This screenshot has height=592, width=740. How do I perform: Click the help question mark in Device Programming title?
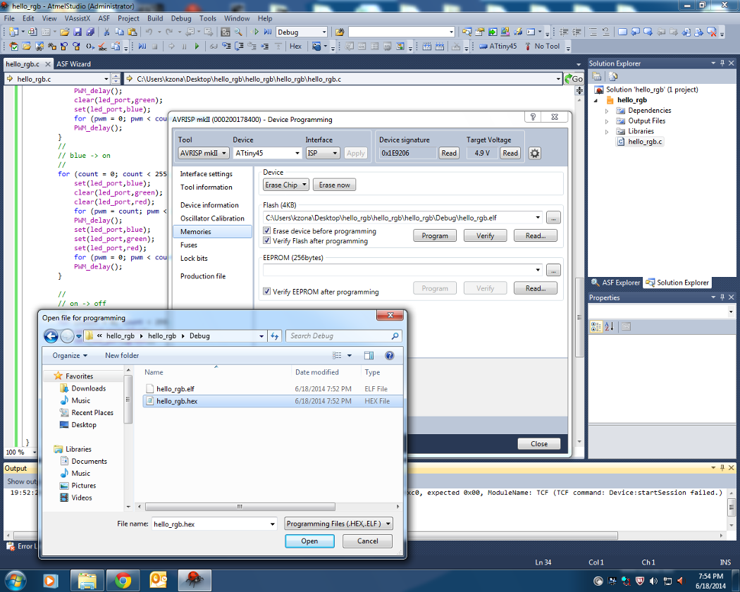(x=533, y=116)
